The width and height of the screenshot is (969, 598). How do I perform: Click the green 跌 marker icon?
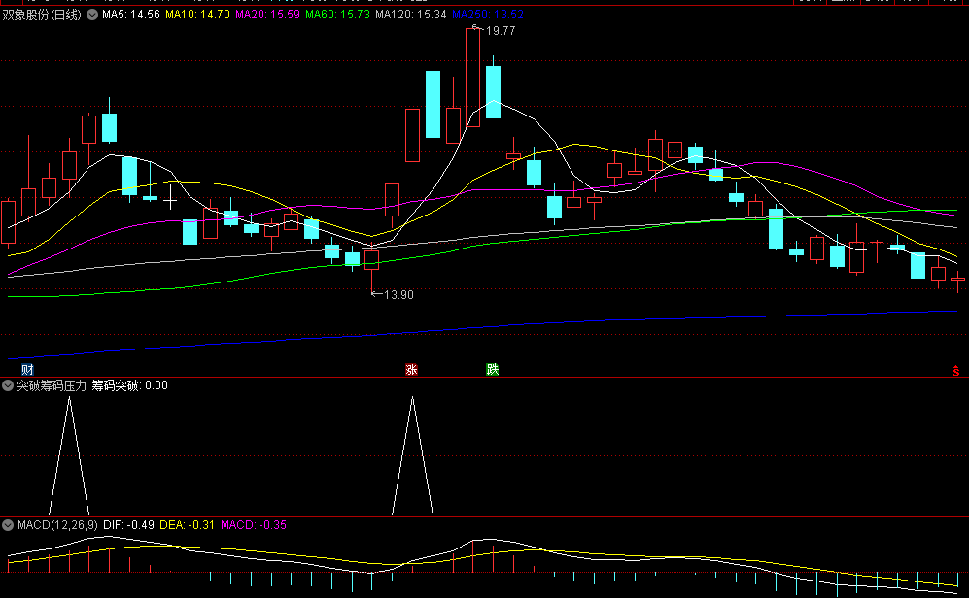pos(492,370)
